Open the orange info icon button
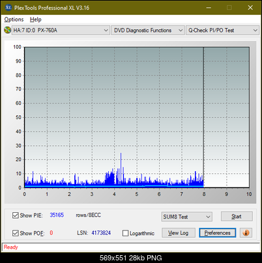Screen dimensions: 262x263 (246, 233)
